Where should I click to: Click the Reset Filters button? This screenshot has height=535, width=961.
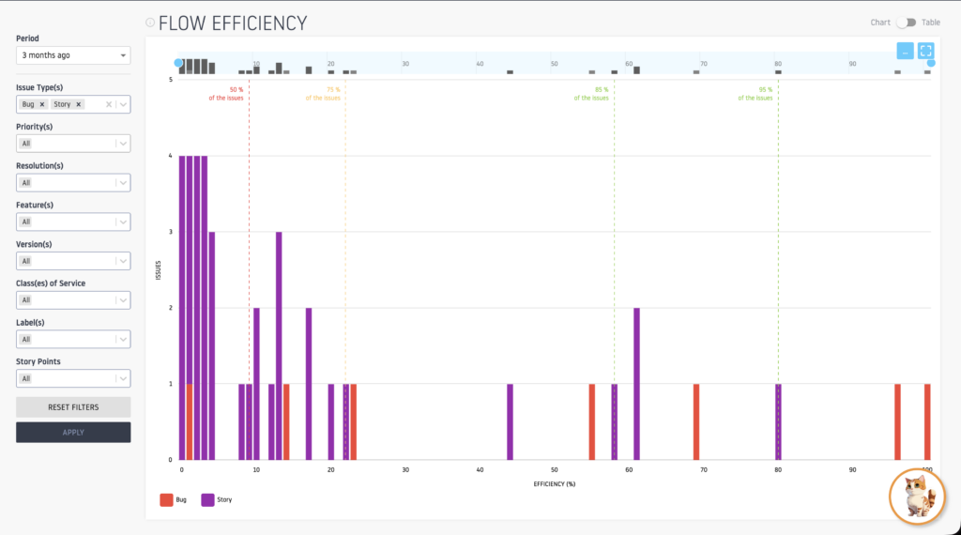[x=73, y=407]
